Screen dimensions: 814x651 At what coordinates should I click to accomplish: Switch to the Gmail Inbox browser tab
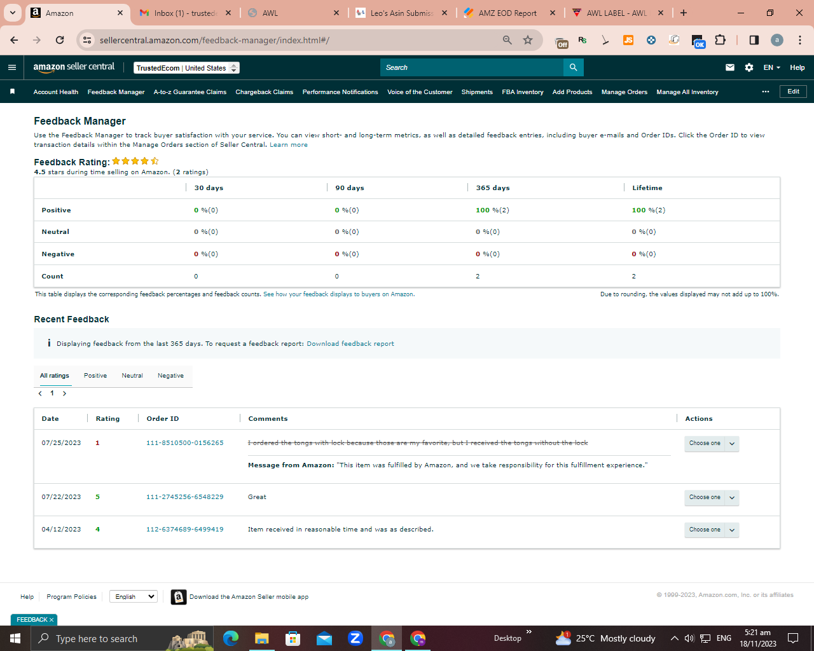tap(186, 13)
